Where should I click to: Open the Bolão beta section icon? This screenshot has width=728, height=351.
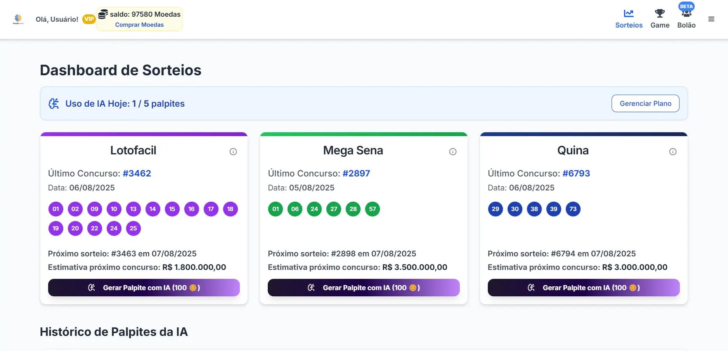pyautogui.click(x=686, y=14)
